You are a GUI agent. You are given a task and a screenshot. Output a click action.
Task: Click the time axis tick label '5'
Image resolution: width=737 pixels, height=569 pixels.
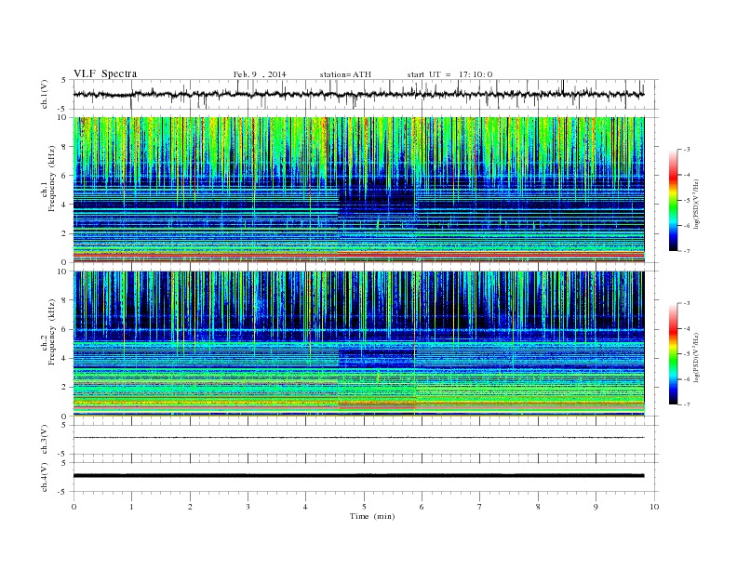pyautogui.click(x=364, y=507)
